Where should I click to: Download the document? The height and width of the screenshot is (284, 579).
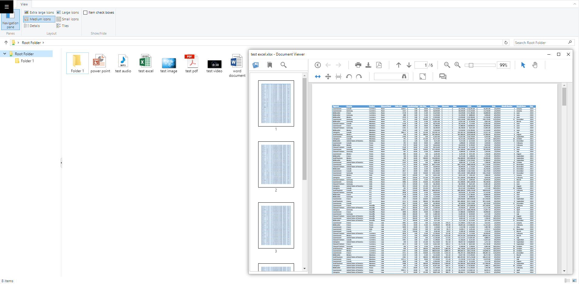click(368, 65)
